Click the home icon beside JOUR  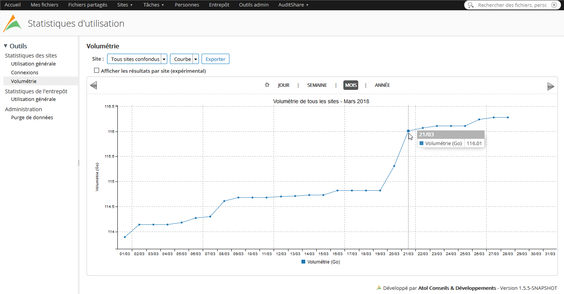click(x=267, y=85)
